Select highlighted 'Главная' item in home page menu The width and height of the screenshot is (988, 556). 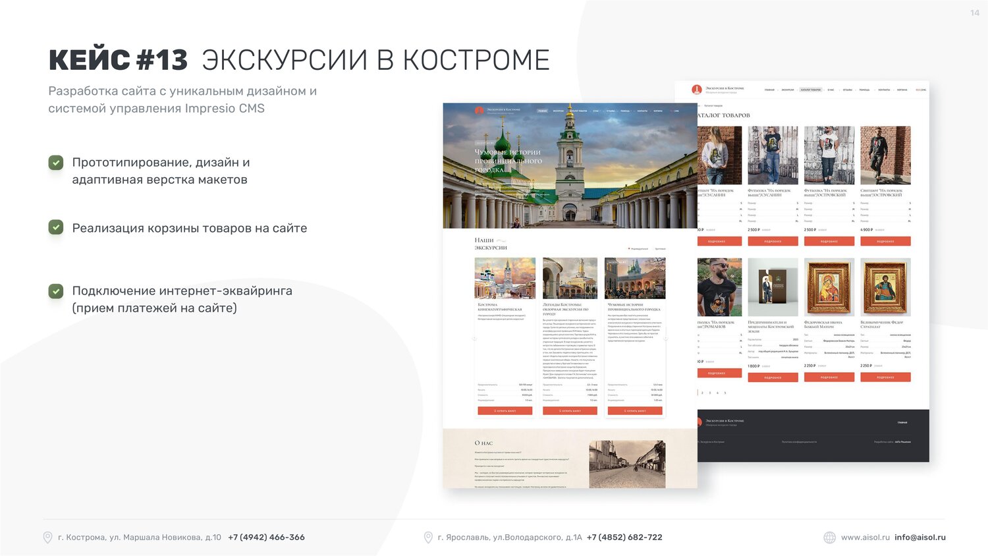pyautogui.click(x=542, y=111)
